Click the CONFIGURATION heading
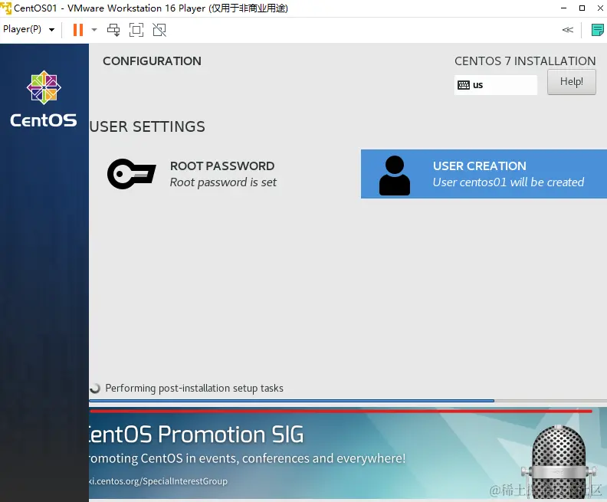Viewport: 607px width, 502px height. click(152, 61)
